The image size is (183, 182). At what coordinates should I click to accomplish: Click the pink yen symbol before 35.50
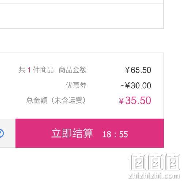pyautogui.click(x=122, y=101)
